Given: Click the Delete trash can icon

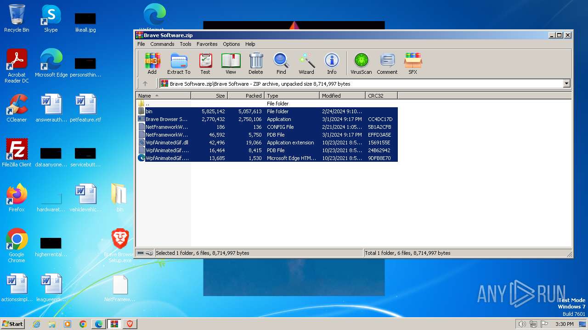Looking at the screenshot, I should coord(256,64).
